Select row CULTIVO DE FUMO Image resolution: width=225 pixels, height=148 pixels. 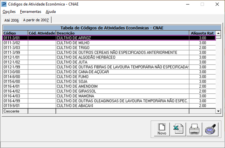tap(109, 77)
